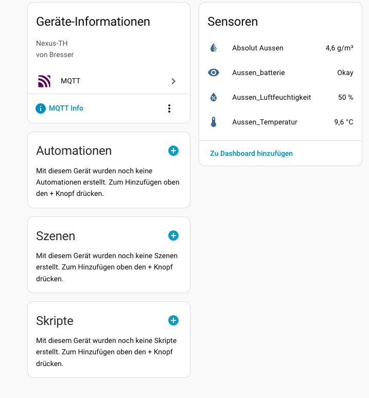
Task: Click the Aussen_Temperatur thermometer icon
Action: [x=214, y=122]
